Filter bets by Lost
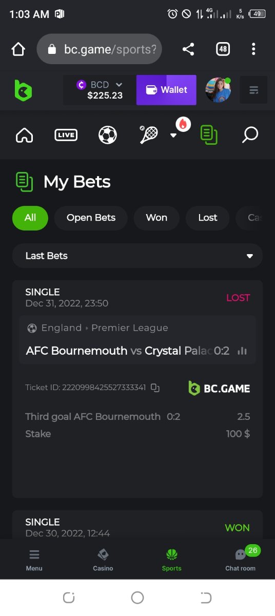This screenshot has height=616, width=275. coord(208,218)
